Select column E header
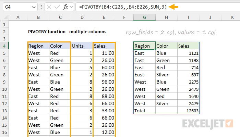The height and width of the screenshot is (137, 240). (x=104, y=17)
